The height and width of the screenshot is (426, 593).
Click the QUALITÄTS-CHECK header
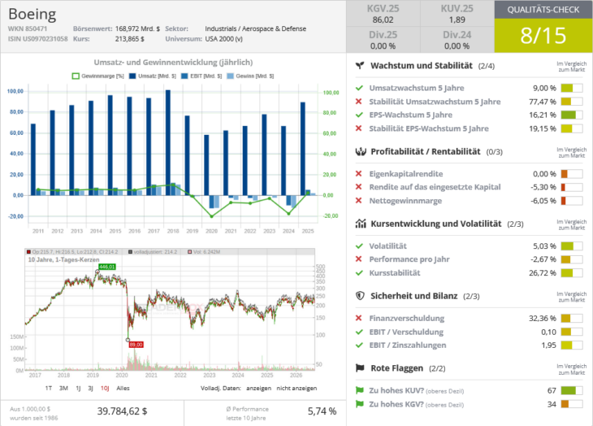click(x=543, y=10)
